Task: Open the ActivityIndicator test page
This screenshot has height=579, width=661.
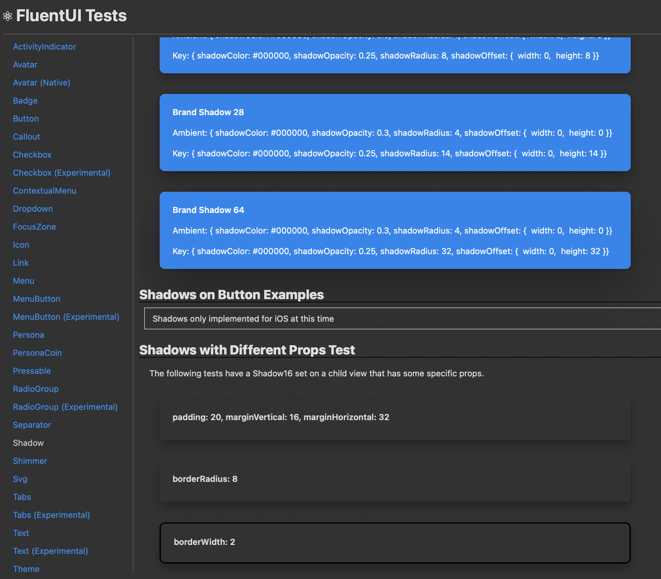Action: tap(44, 47)
